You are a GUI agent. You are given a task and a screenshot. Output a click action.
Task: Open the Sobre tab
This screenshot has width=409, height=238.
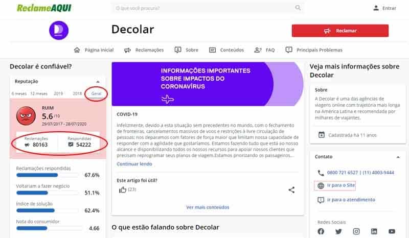coord(192,50)
